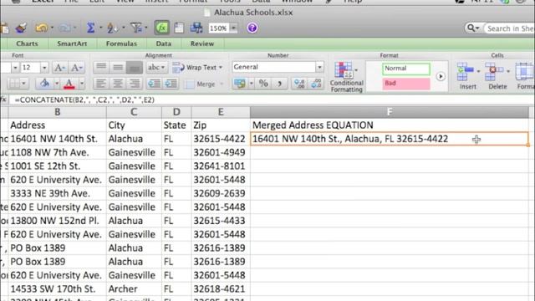Open the purple Help question mark
This screenshot has height=301, width=535.
pos(252,28)
